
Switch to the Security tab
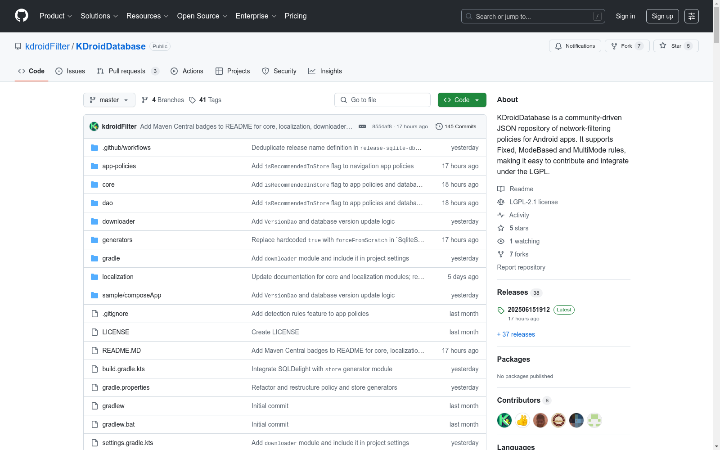279,71
